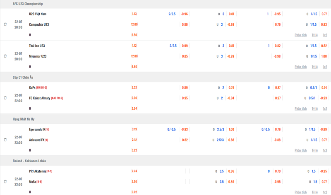Select draw odds 3.22 for Egersunds match
This screenshot has height=195, width=331.
pos(134,150)
